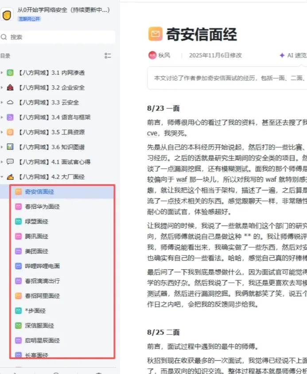Click the 秋风 author avatar

pos(152,55)
